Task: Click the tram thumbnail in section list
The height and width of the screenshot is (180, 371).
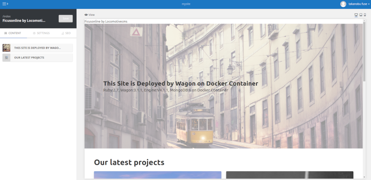Action: click(6, 48)
